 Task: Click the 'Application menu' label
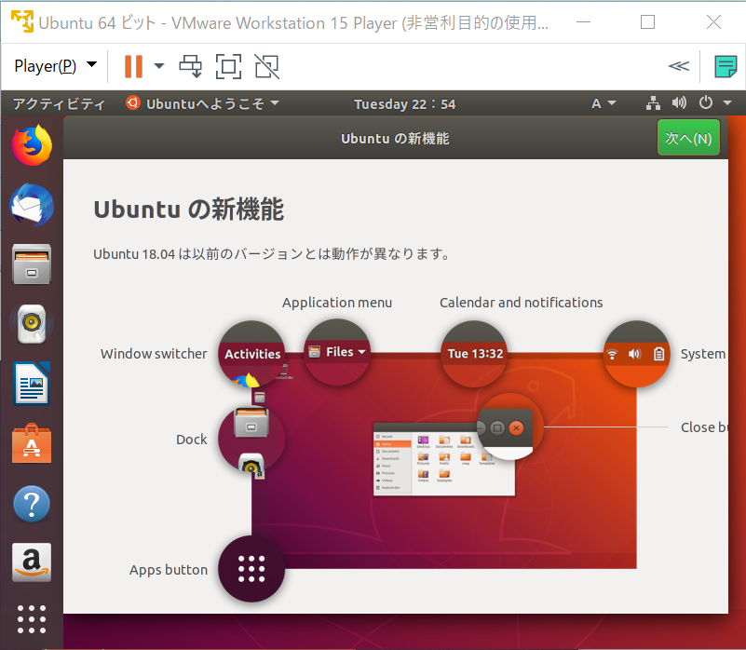click(337, 303)
